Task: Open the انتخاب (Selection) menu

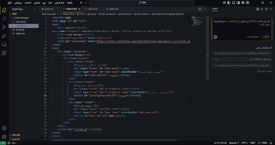Action: 27,3
